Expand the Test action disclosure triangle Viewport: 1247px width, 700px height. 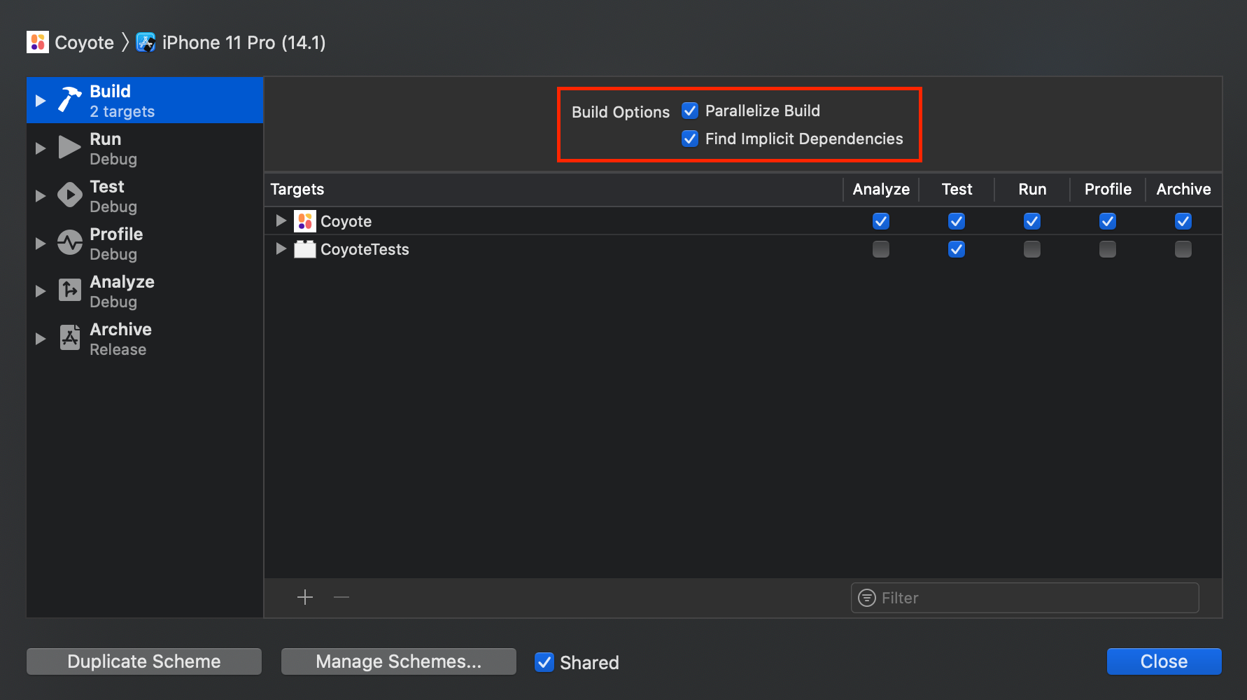click(x=41, y=196)
